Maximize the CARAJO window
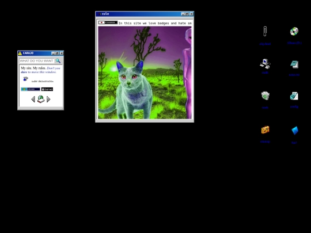Screen dimensions: 311x233 pos(57,53)
